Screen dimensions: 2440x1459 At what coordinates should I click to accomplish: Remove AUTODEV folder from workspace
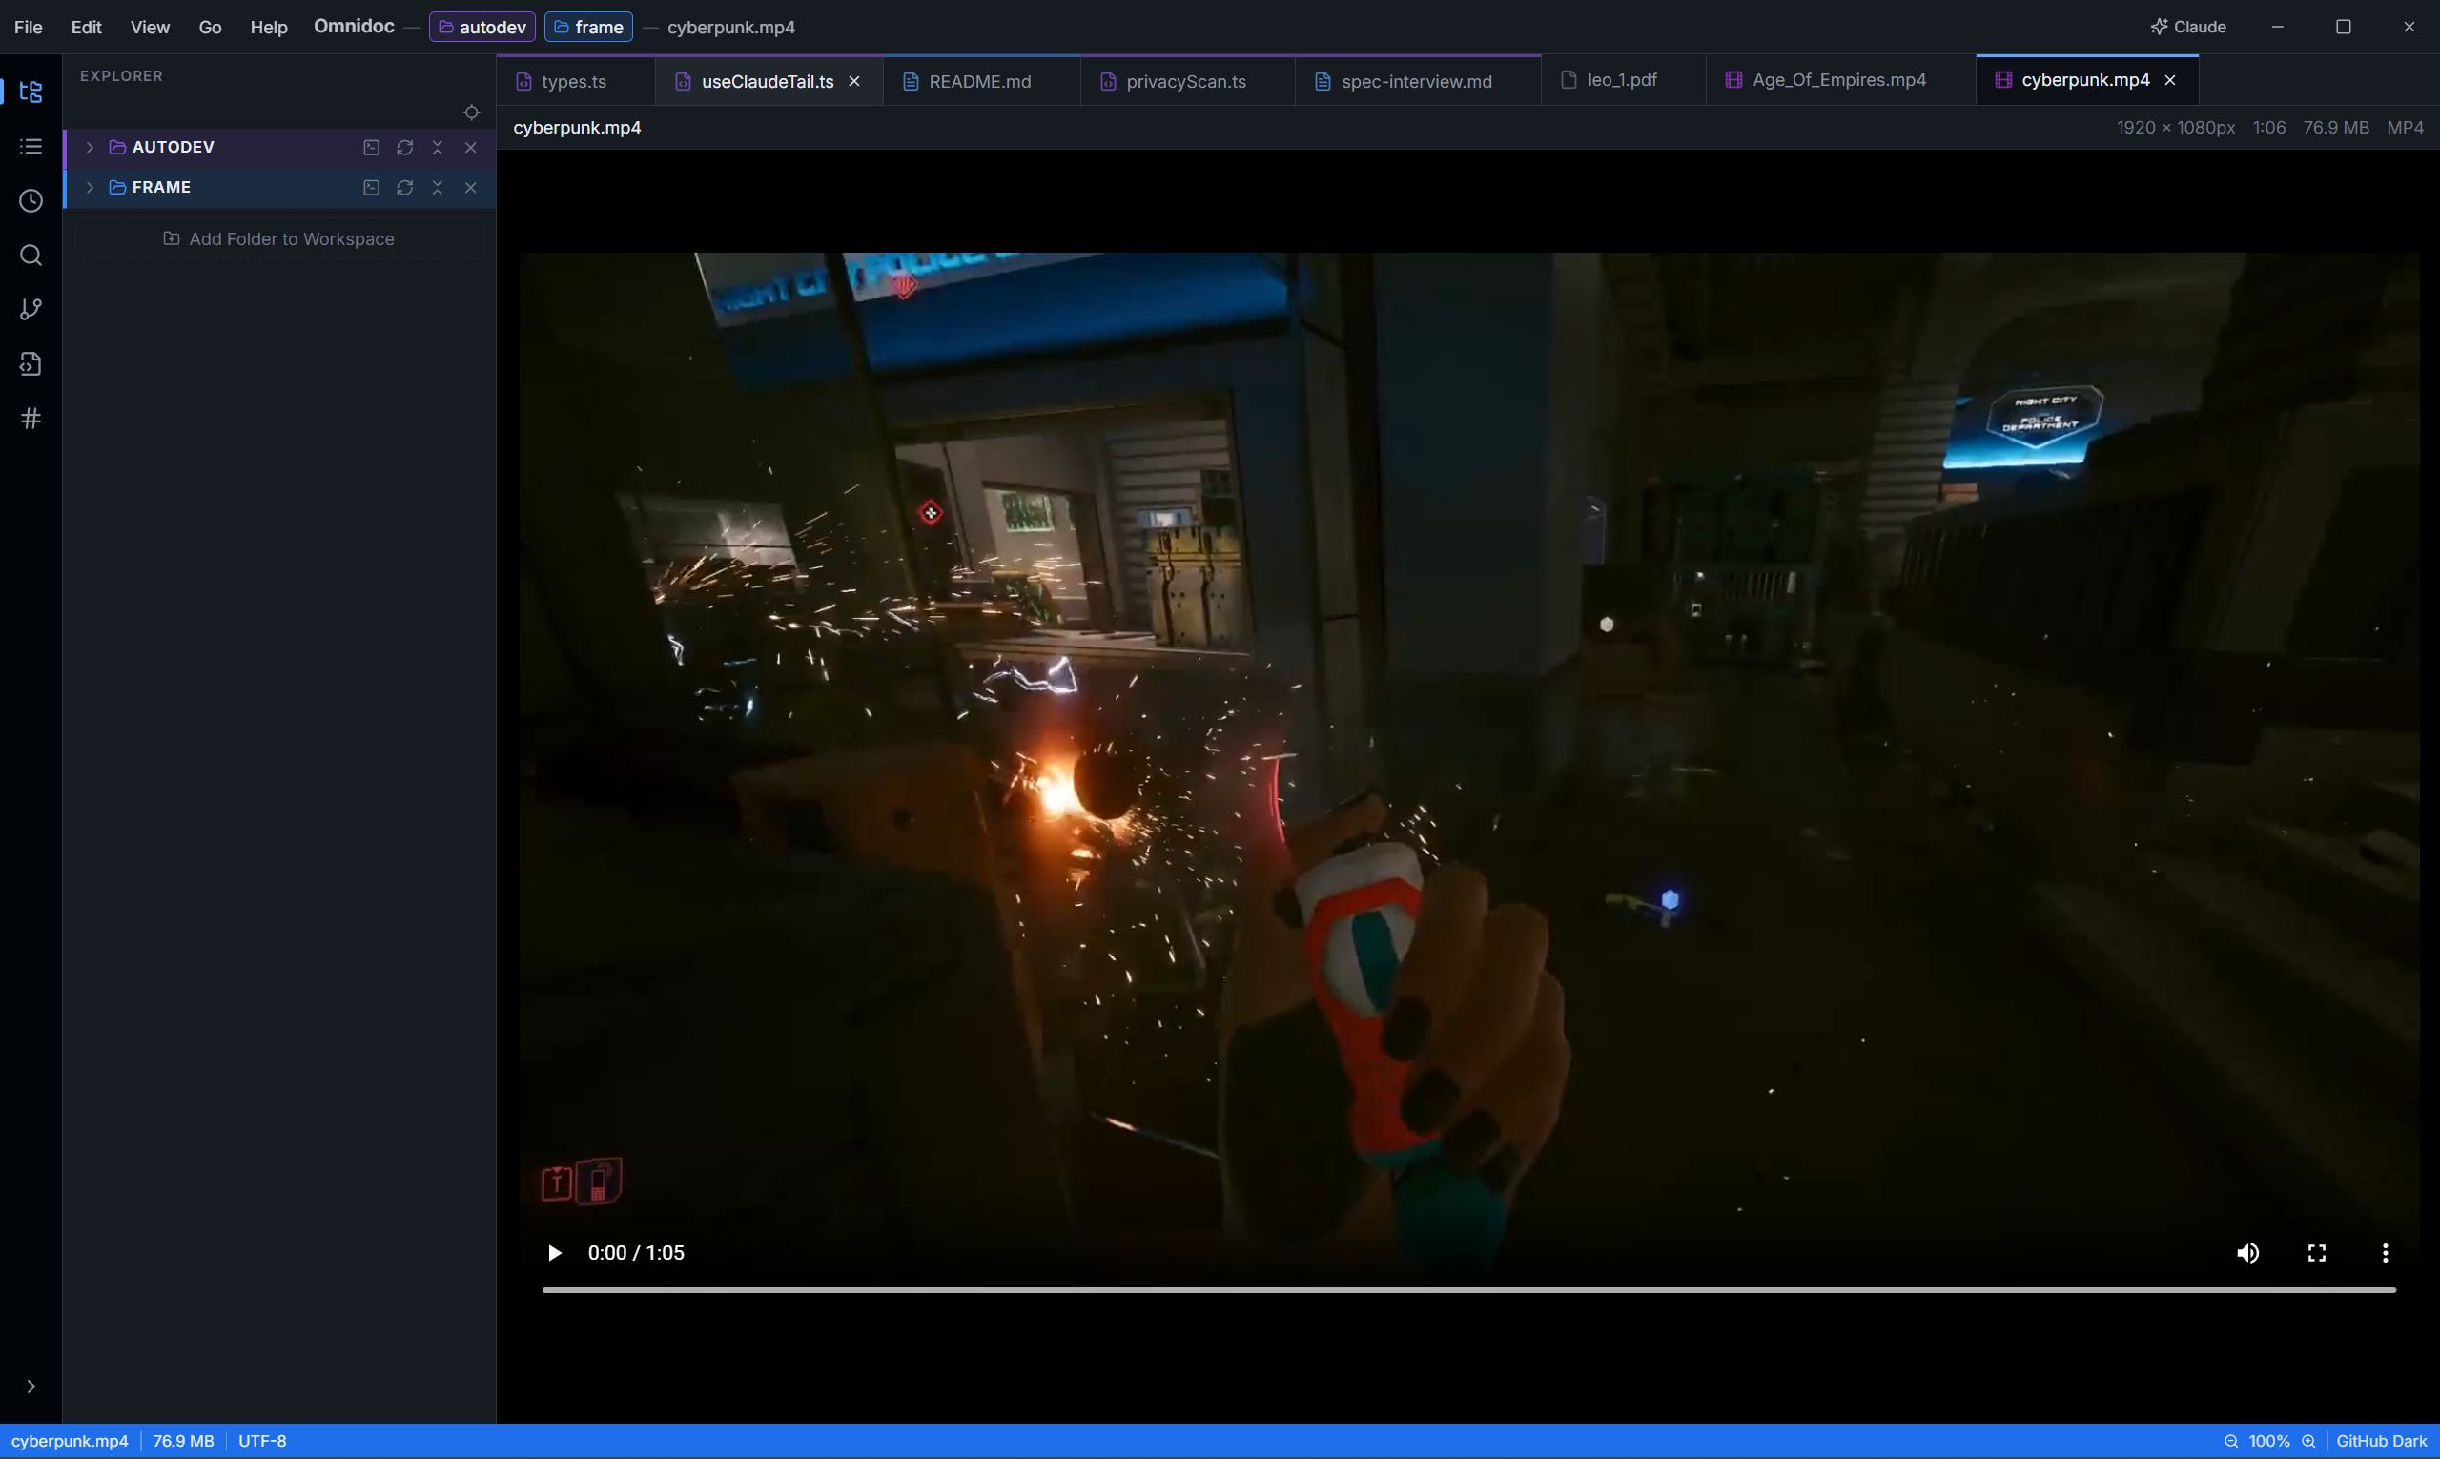[x=471, y=148]
